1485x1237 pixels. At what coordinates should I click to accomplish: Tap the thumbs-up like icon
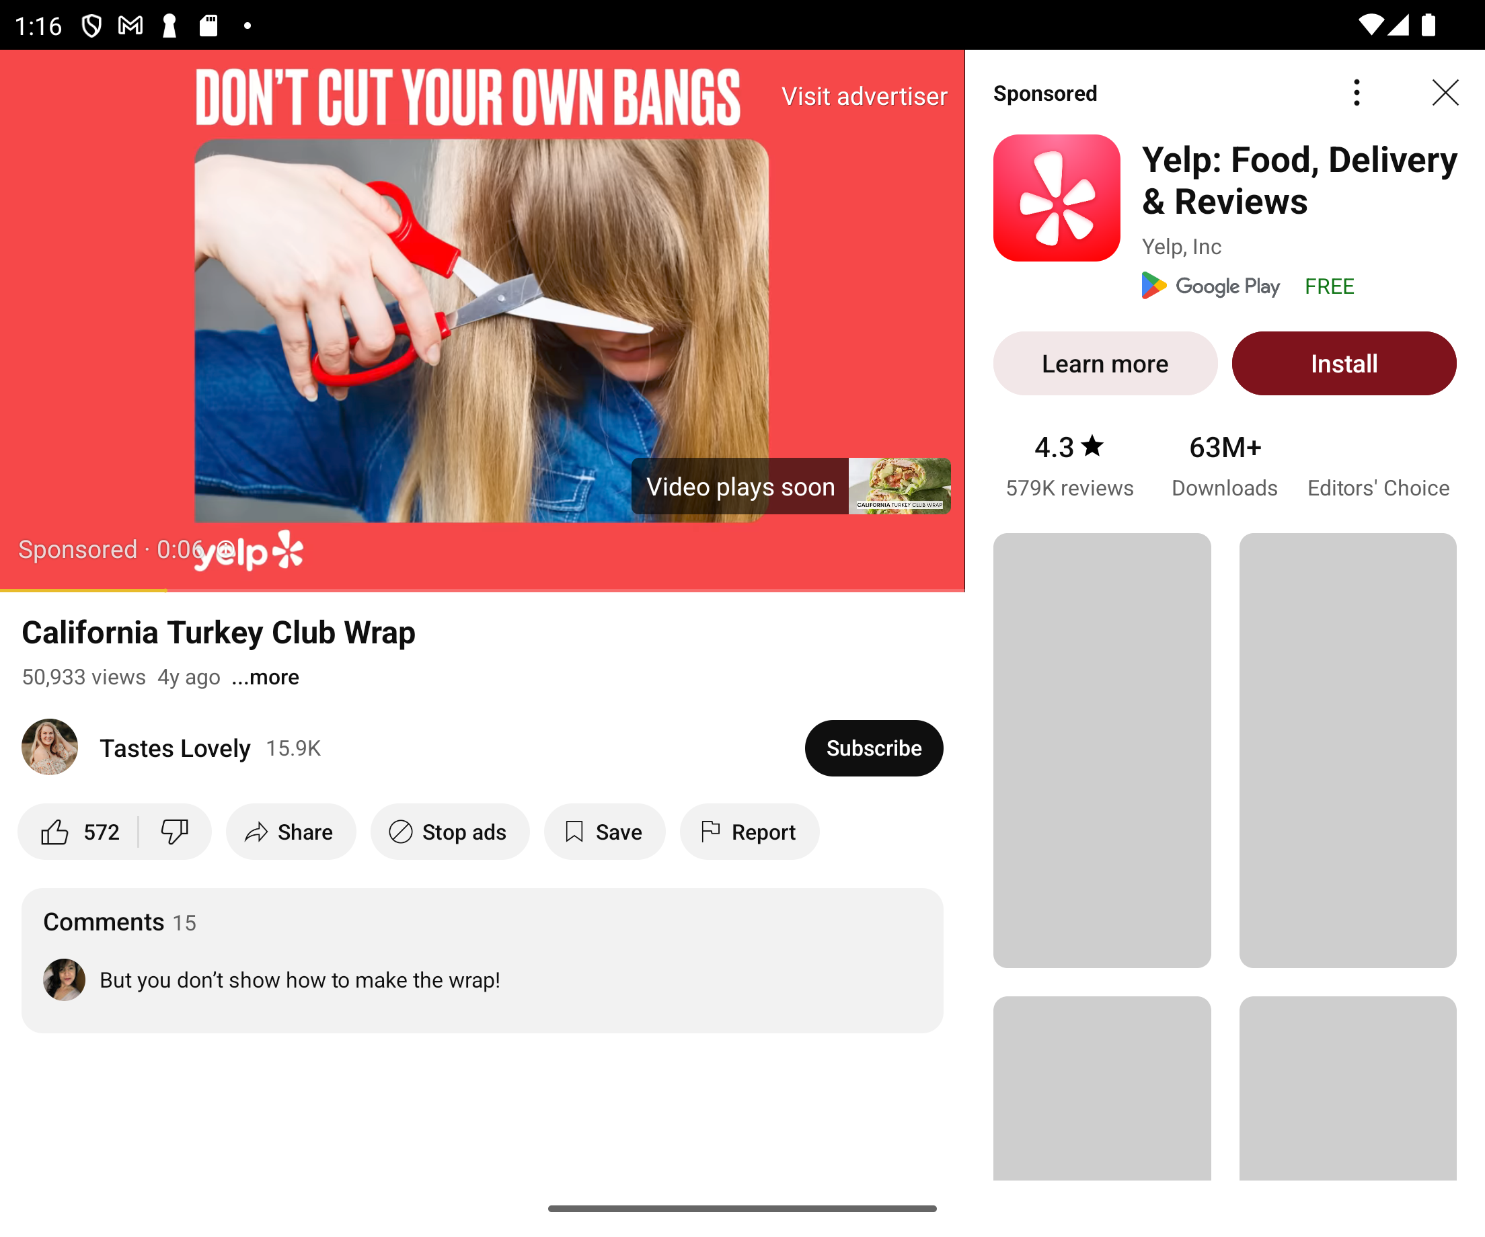pyautogui.click(x=55, y=832)
